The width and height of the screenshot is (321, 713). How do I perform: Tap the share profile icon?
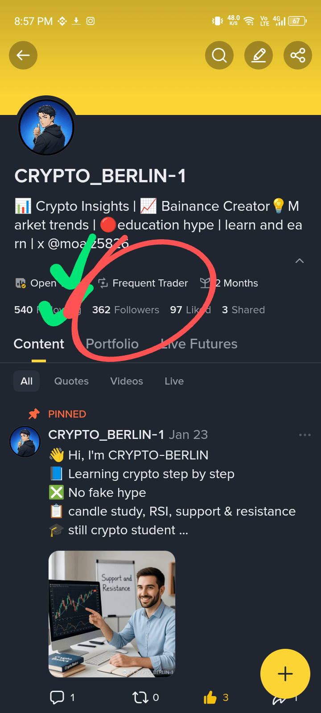point(298,55)
